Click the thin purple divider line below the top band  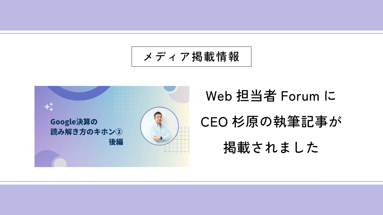[x=191, y=33]
